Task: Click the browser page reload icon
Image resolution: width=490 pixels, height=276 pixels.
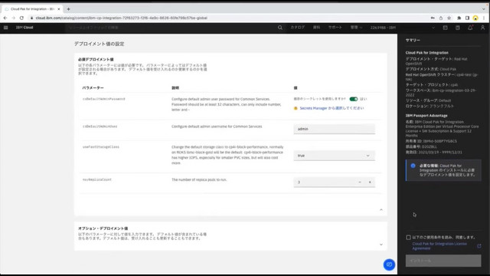Action: (x=21, y=18)
